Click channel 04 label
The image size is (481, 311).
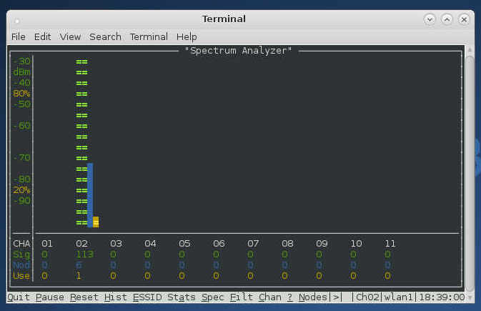(x=150, y=244)
